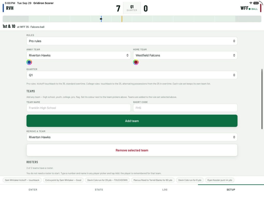Click the page scrollbar thumb

[x=262, y=99]
